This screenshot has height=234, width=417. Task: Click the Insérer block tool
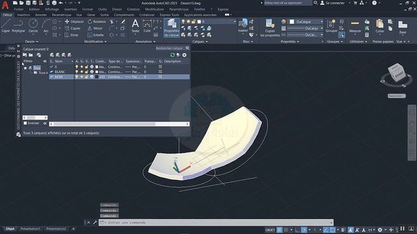243,26
